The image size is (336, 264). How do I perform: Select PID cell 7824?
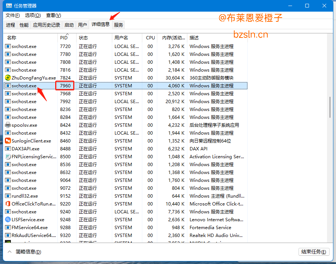click(x=65, y=78)
